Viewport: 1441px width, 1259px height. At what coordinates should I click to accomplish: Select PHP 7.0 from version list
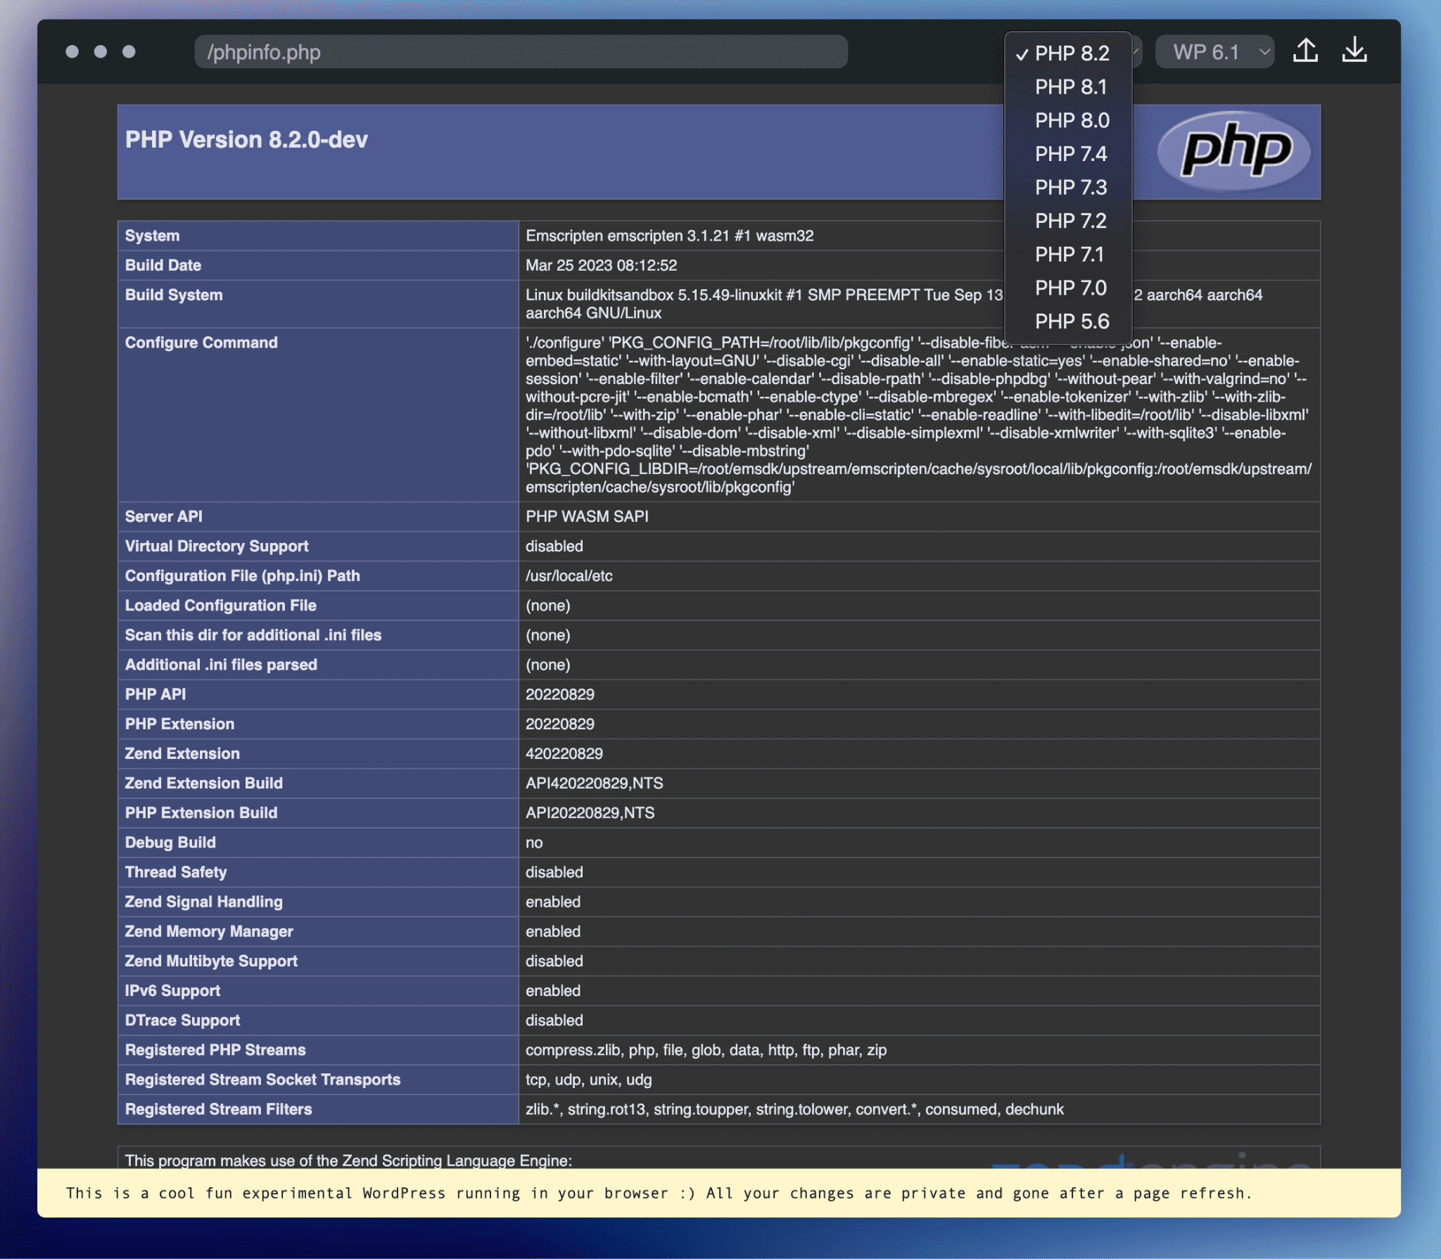coord(1069,286)
